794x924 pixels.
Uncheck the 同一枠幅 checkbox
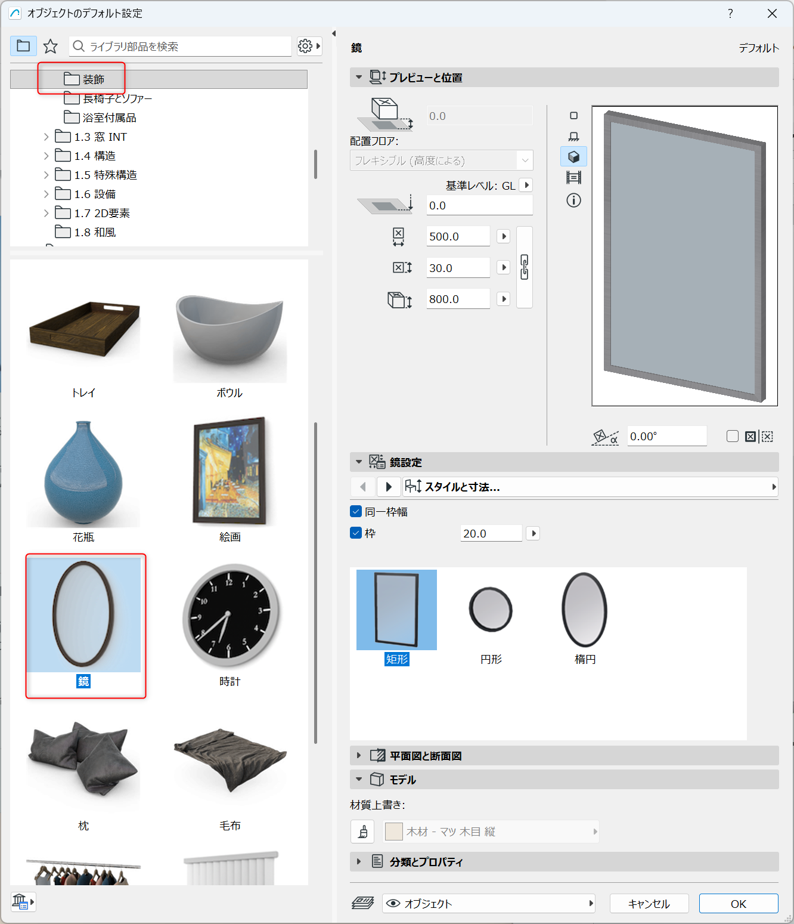pyautogui.click(x=356, y=511)
